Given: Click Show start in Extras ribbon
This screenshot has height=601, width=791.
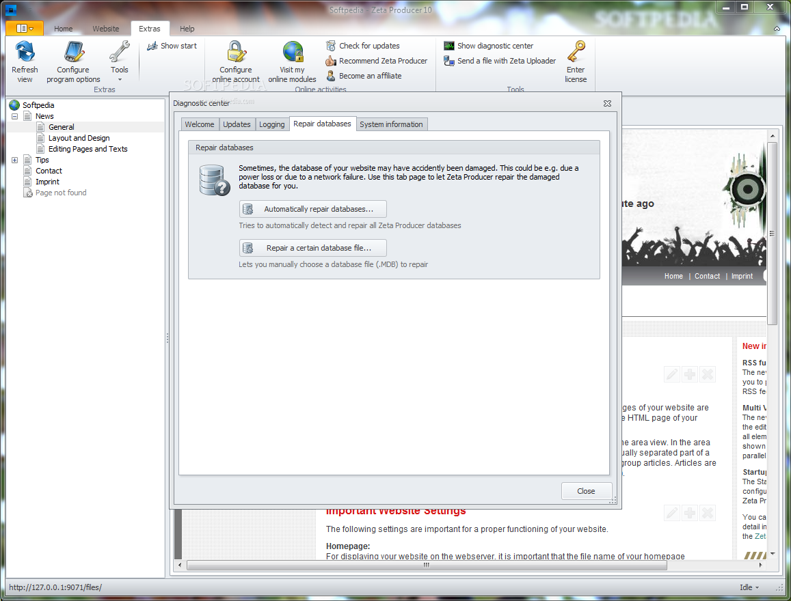Looking at the screenshot, I should (x=172, y=46).
